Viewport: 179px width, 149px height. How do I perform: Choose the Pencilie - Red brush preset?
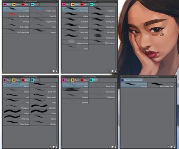tap(16, 15)
